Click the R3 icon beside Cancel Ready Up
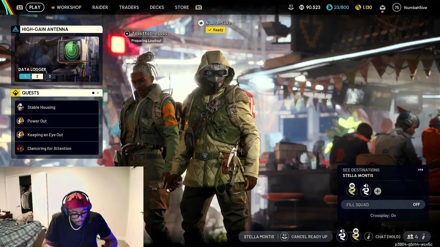Image resolution: width=440 pixels, height=247 pixels. point(284,236)
